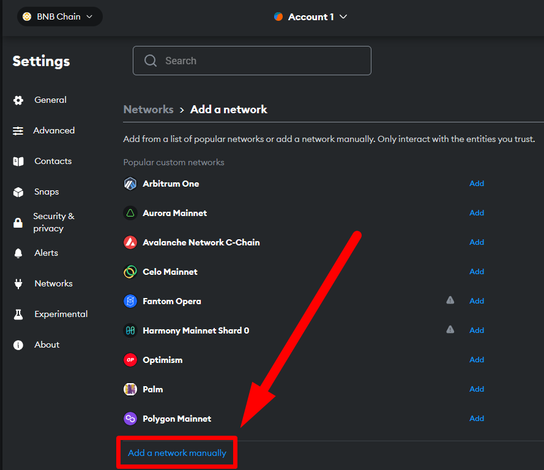
Task: Open the Alerts bell icon
Action: (x=18, y=253)
